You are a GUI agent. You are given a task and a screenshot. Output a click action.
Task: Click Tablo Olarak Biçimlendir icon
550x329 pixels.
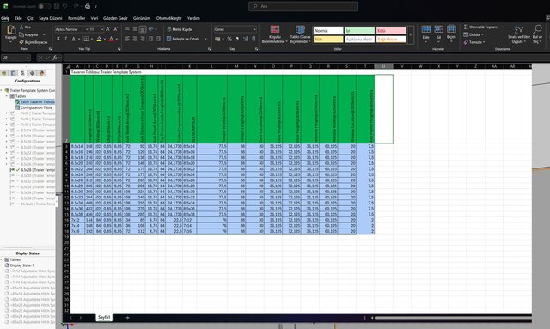(x=300, y=29)
